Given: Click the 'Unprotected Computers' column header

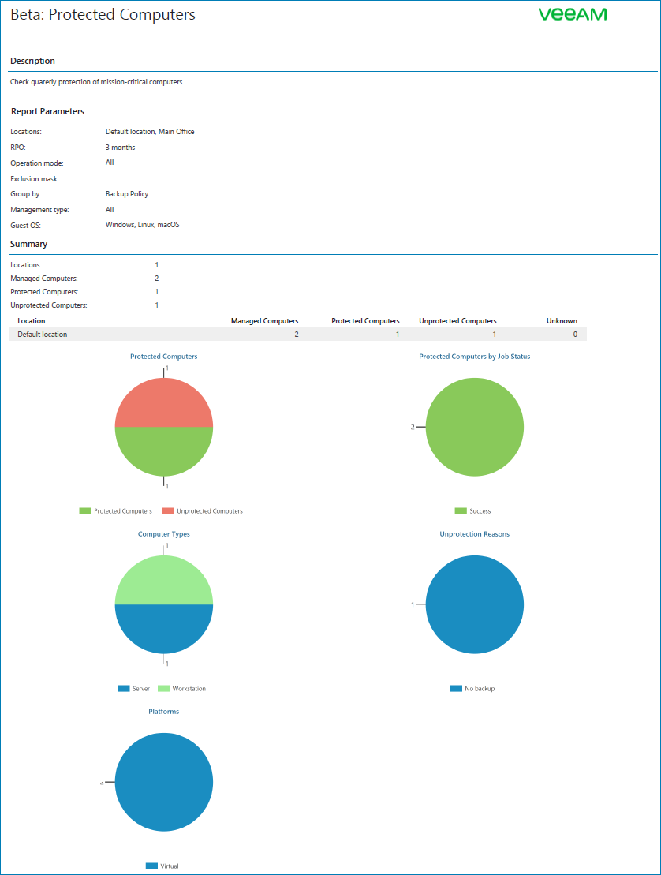Looking at the screenshot, I should coord(457,321).
